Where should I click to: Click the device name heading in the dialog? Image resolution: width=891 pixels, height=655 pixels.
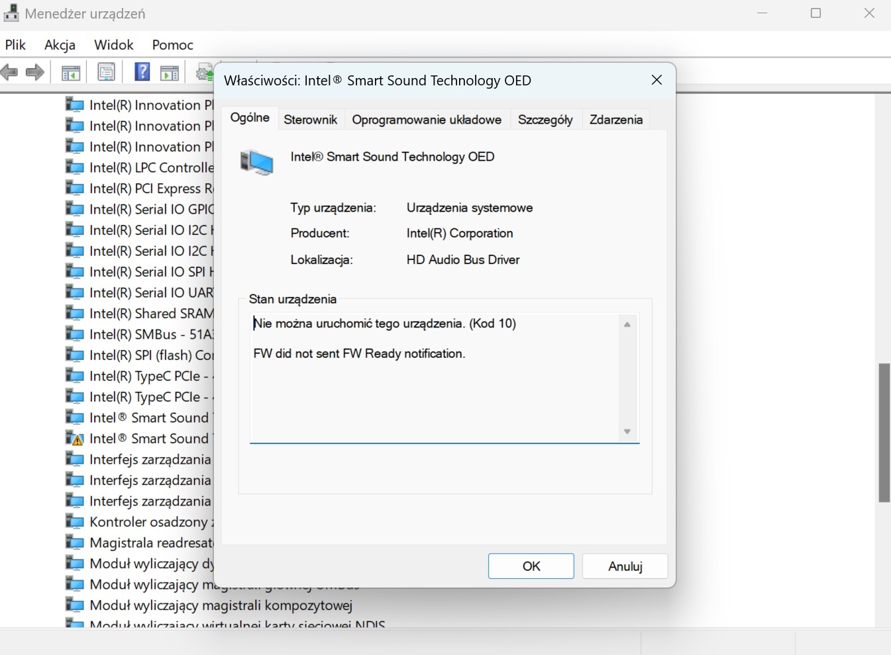coord(392,157)
